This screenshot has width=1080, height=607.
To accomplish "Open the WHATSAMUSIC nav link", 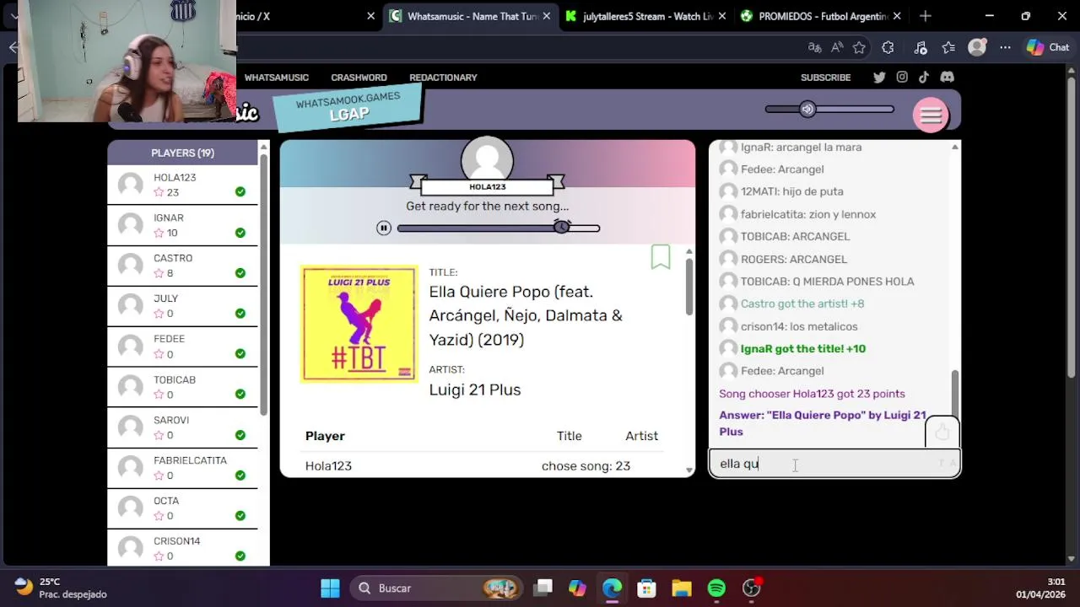I will 277,78.
